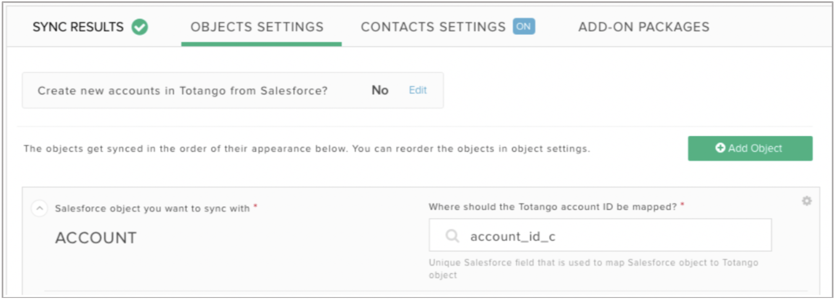
Task: Click the search magnifier in mapping field
Action: [x=452, y=236]
